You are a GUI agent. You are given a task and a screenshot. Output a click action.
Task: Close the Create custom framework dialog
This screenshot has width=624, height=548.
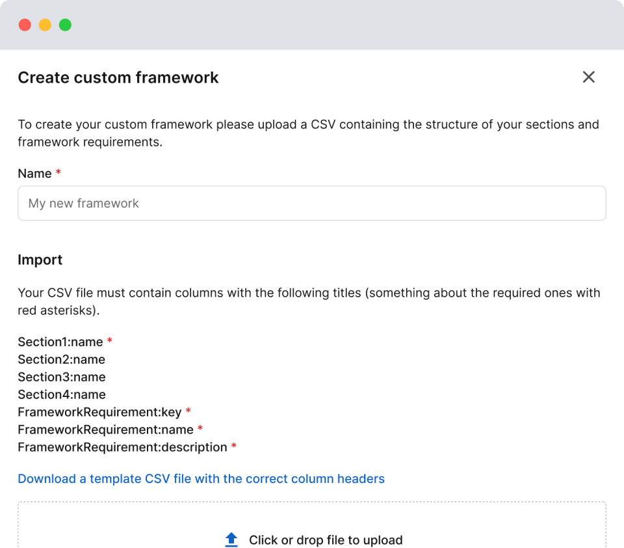pos(588,77)
